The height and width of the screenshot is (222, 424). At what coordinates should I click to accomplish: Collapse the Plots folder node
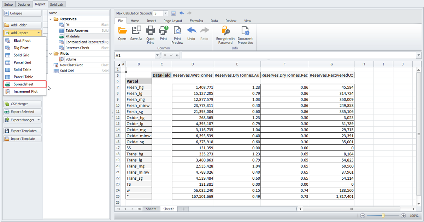point(51,54)
